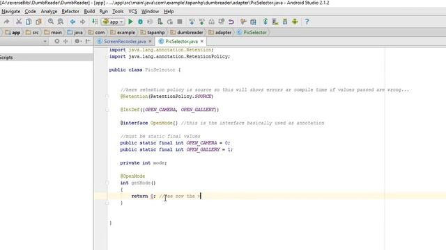Click the com breadcrumb folder

[96, 33]
